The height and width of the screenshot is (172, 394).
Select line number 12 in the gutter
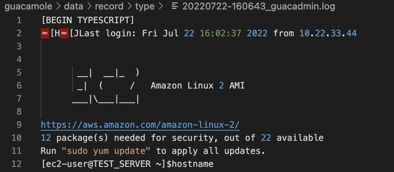pyautogui.click(x=17, y=164)
